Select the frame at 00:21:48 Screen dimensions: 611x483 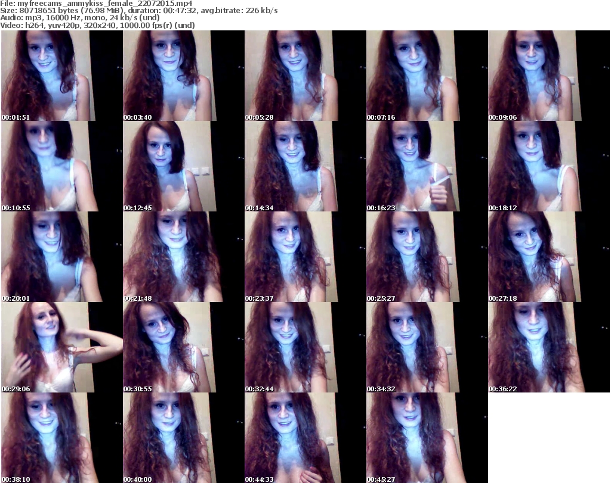[x=184, y=257]
